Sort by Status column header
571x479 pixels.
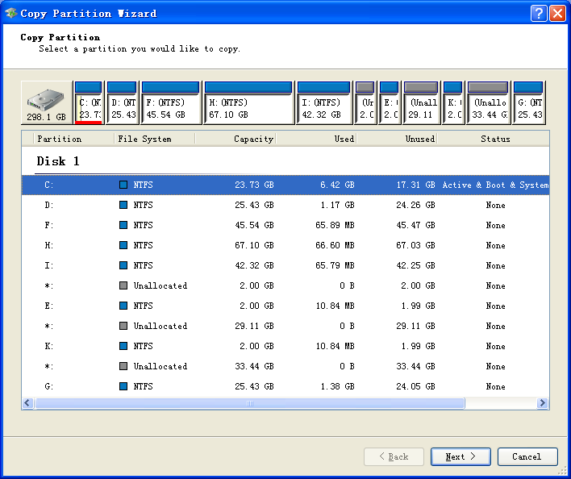click(x=495, y=139)
